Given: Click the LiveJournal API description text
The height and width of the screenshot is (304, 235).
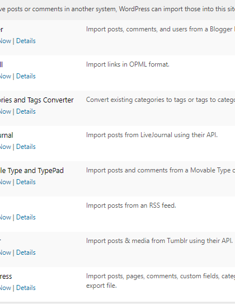Looking at the screenshot, I should click(x=152, y=135).
